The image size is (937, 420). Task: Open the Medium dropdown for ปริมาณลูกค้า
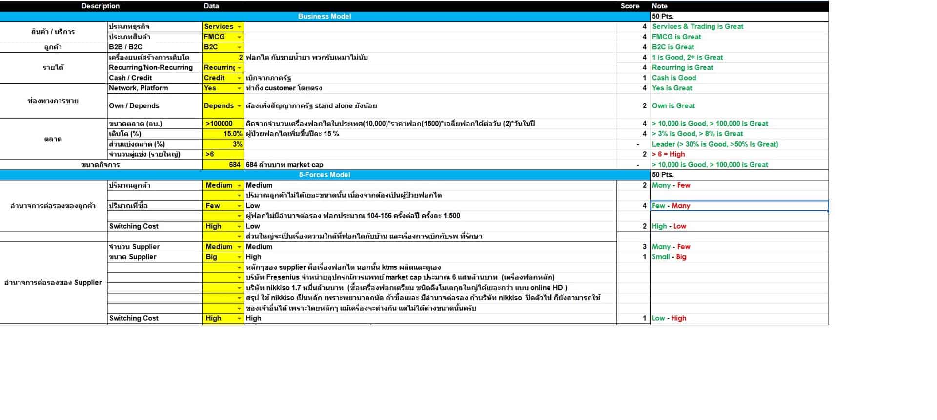(x=239, y=186)
